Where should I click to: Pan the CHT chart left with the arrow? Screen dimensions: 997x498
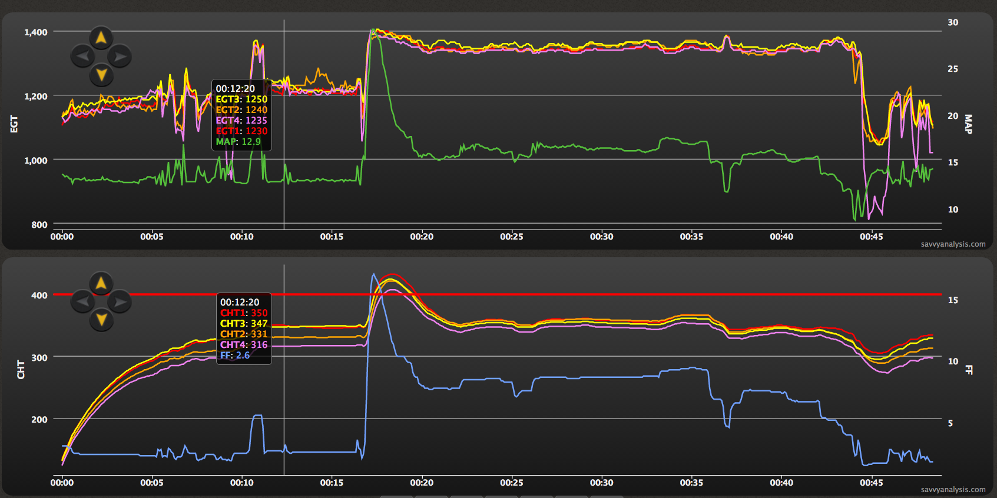tap(82, 302)
